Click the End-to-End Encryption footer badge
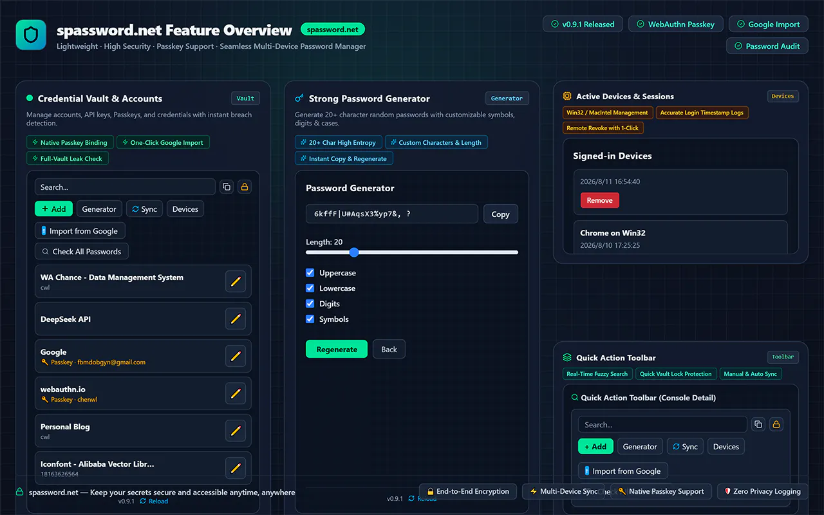 pyautogui.click(x=468, y=491)
